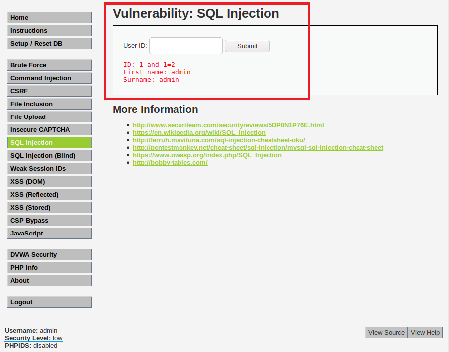Image resolution: width=449 pixels, height=352 pixels.
Task: Open the File Upload module
Action: coord(50,117)
